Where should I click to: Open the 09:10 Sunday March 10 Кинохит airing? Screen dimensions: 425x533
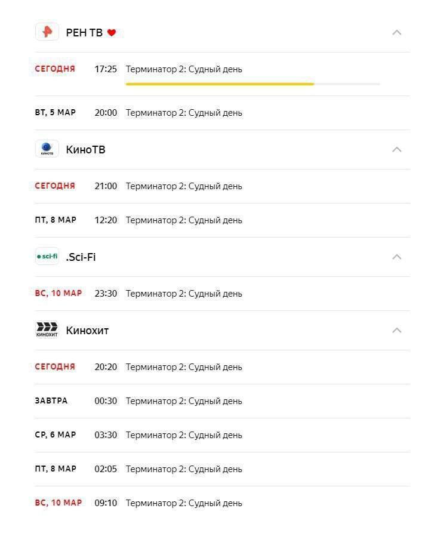(x=223, y=503)
